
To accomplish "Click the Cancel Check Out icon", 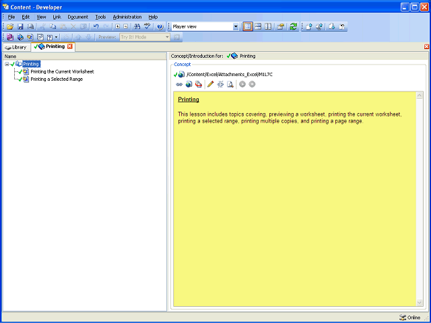I will pos(342,27).
